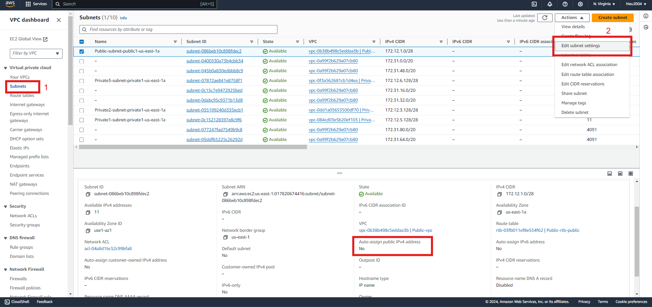Copy the Subnet ID value
Viewport: 652px width, 307px height.
88,194
